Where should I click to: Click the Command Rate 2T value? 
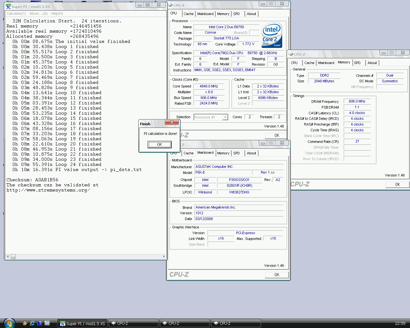pos(357,141)
